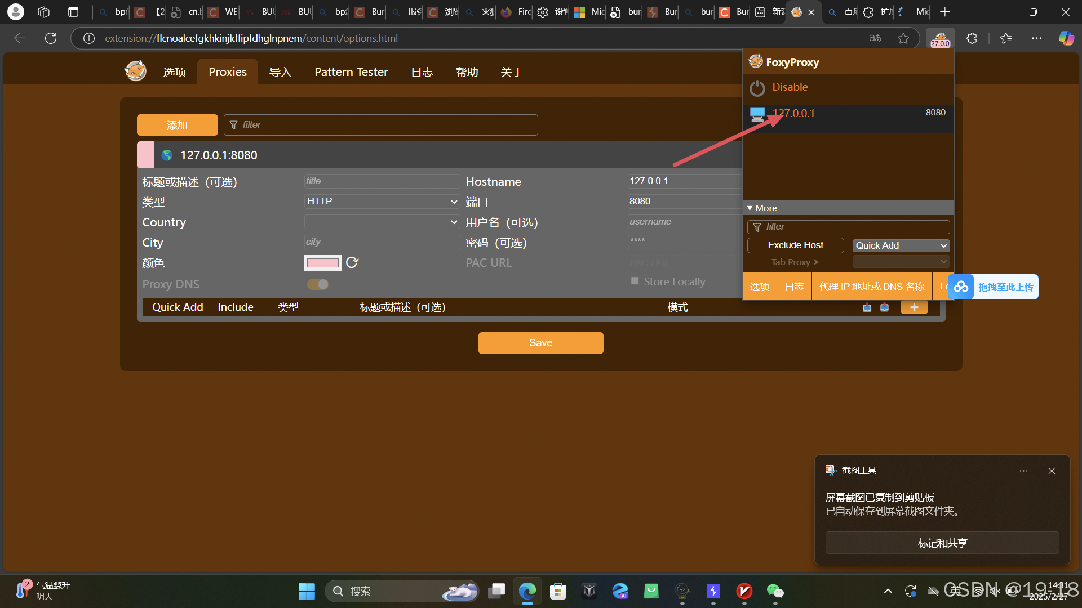Click the import patterns icon
Image resolution: width=1082 pixels, height=608 pixels.
[x=867, y=307]
